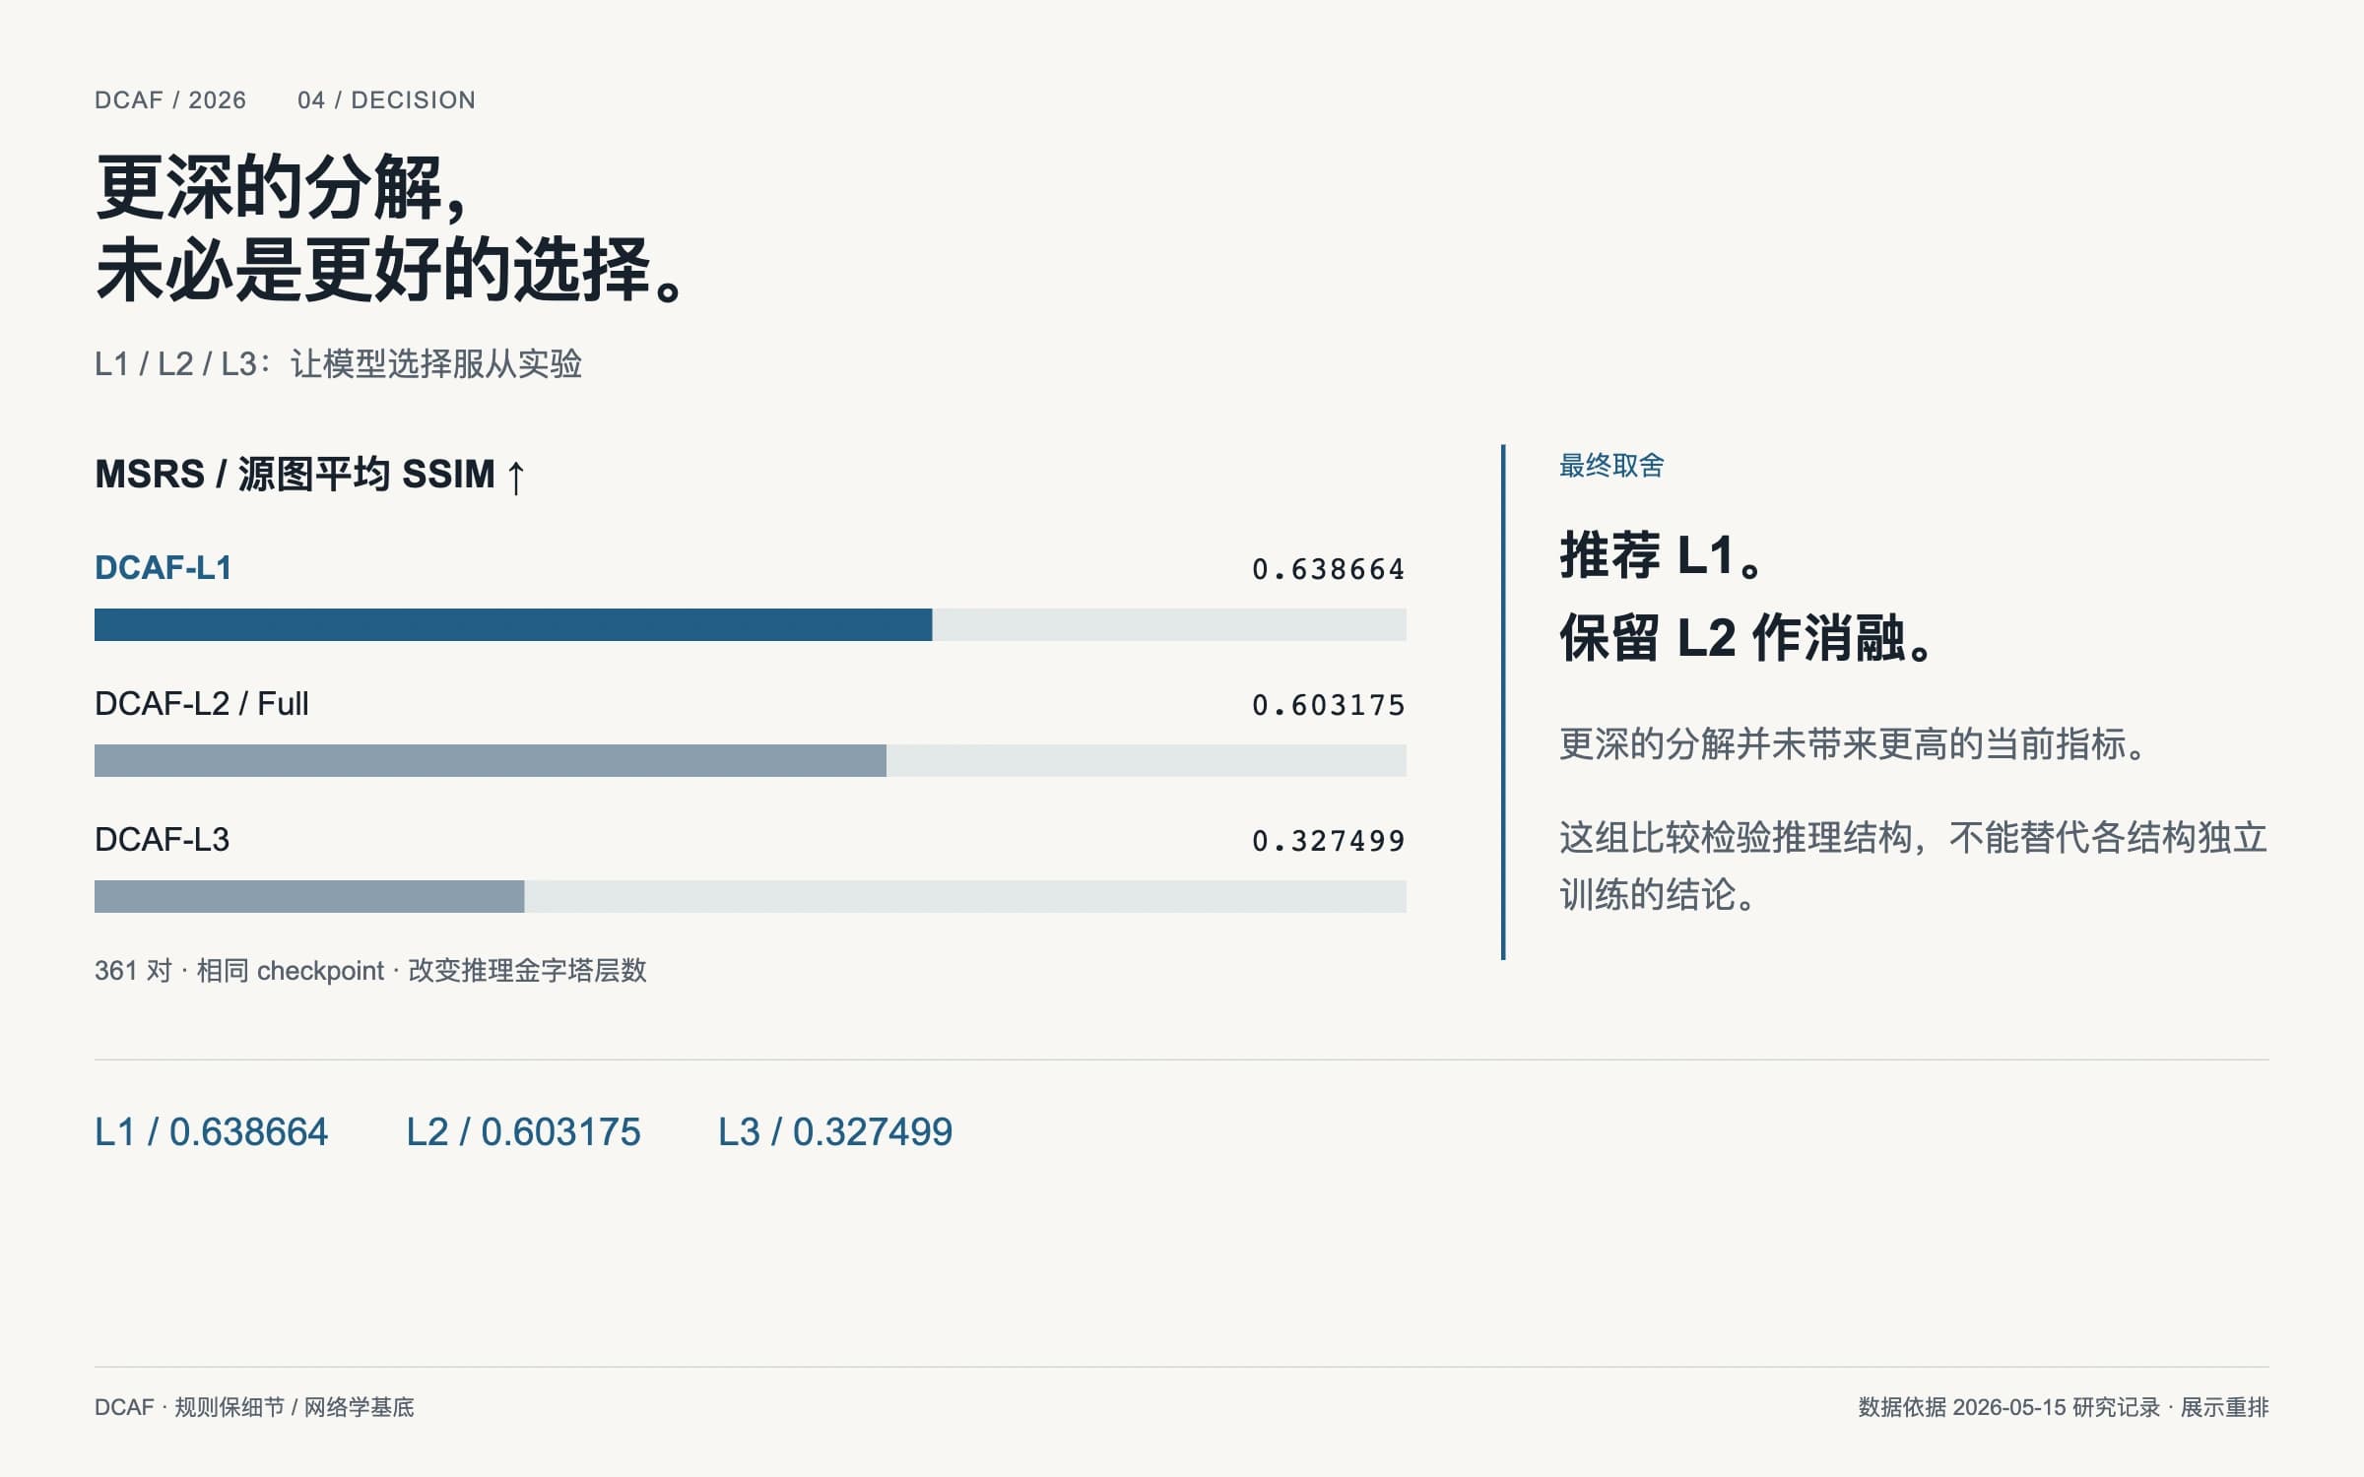
Task: Click the value 0.638664 beside DCAF-L1
Action: (x=1328, y=569)
